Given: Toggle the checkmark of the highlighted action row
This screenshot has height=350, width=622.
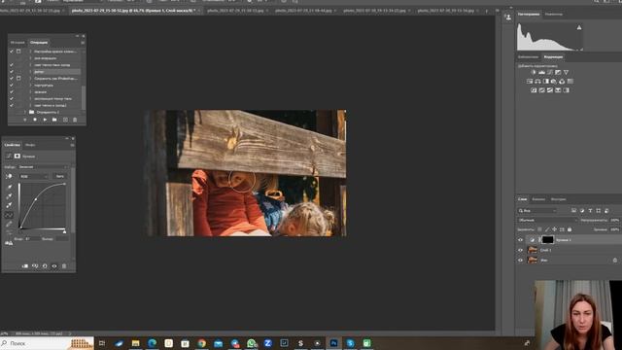Looking at the screenshot, I should pyautogui.click(x=12, y=72).
